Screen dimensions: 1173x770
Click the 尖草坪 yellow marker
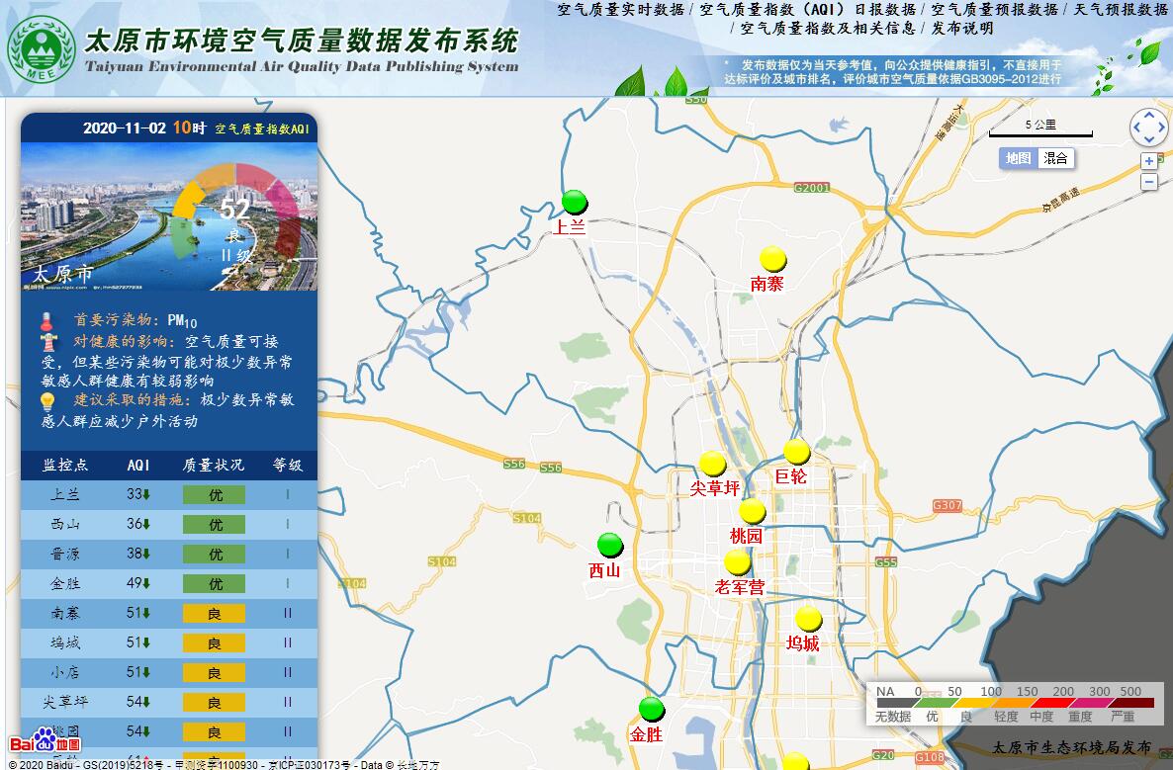712,464
